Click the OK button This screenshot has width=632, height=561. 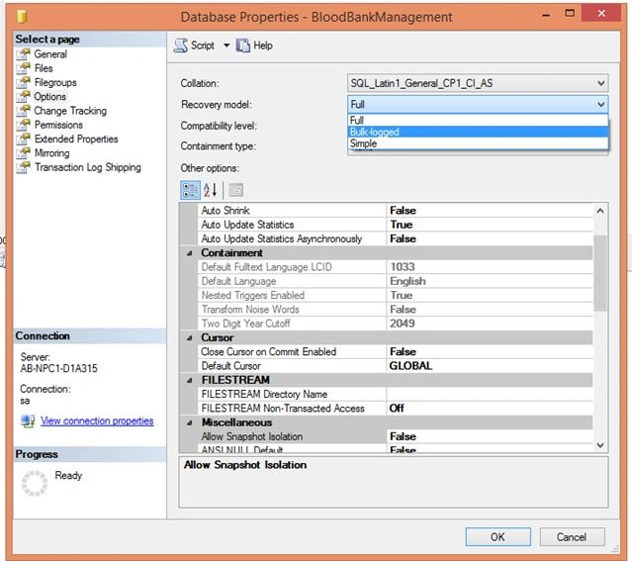tap(497, 537)
